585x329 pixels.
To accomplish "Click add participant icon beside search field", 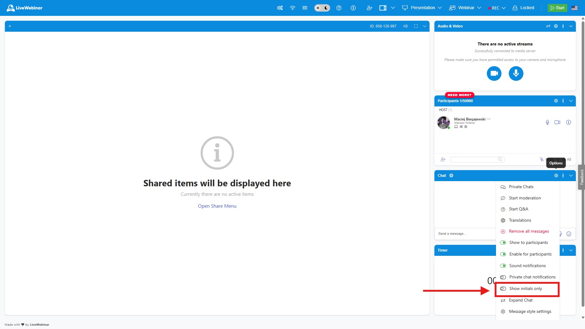I will [443, 159].
